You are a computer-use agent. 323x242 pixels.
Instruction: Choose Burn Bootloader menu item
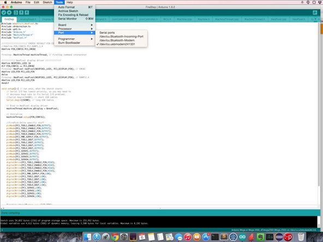[x=75, y=43]
